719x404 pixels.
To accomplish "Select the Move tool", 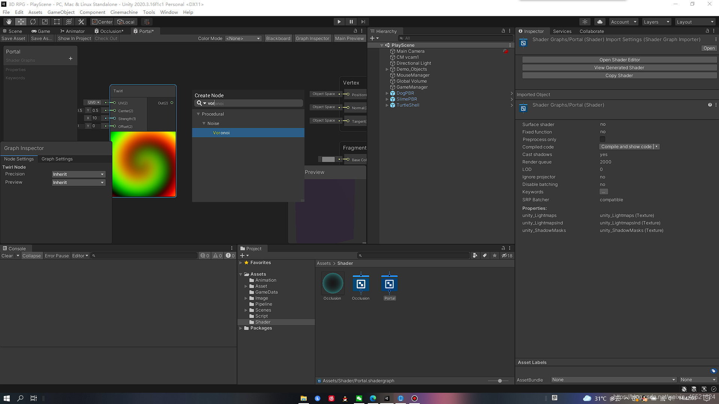I will [x=21, y=22].
